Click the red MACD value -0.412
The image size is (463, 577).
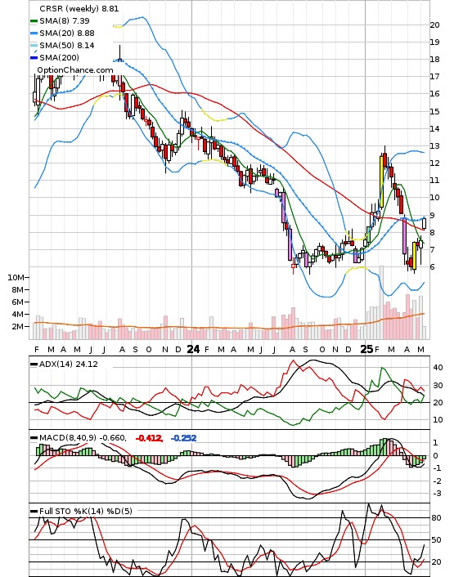click(x=149, y=438)
